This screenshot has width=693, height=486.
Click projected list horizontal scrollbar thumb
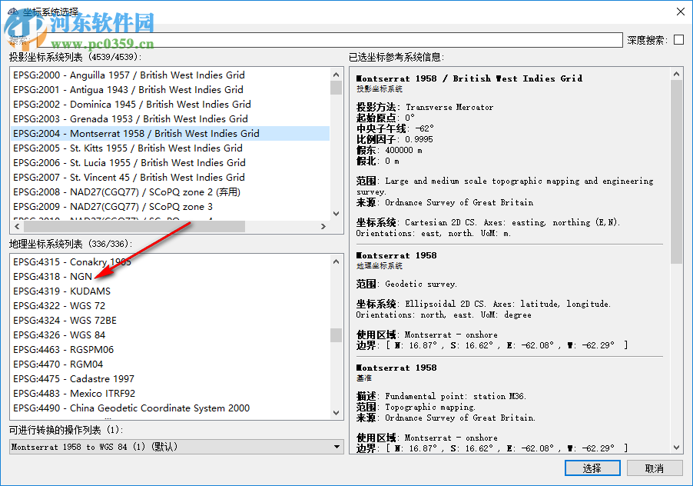[134, 226]
